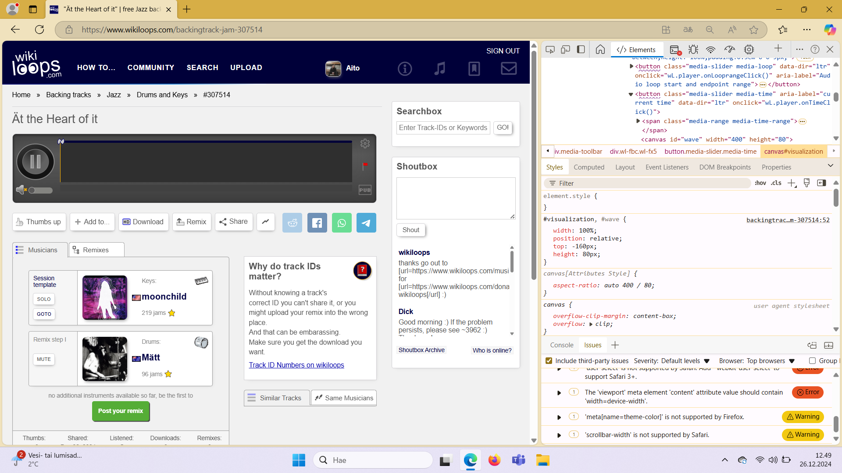The width and height of the screenshot is (842, 473).
Task: Toggle :hov element state panel
Action: 760,183
